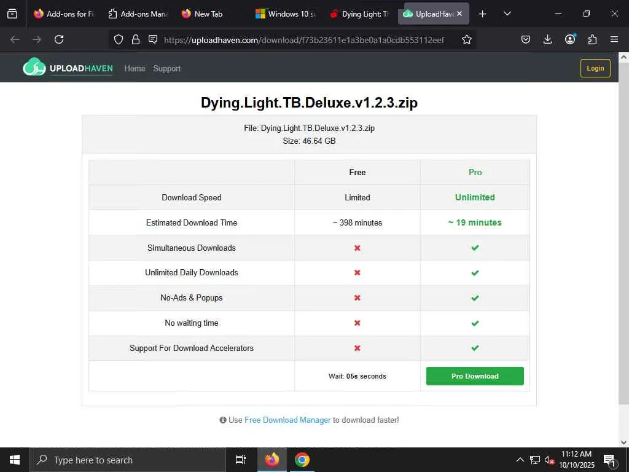Click the Pro column header
The width and height of the screenshot is (629, 472).
[x=475, y=172]
